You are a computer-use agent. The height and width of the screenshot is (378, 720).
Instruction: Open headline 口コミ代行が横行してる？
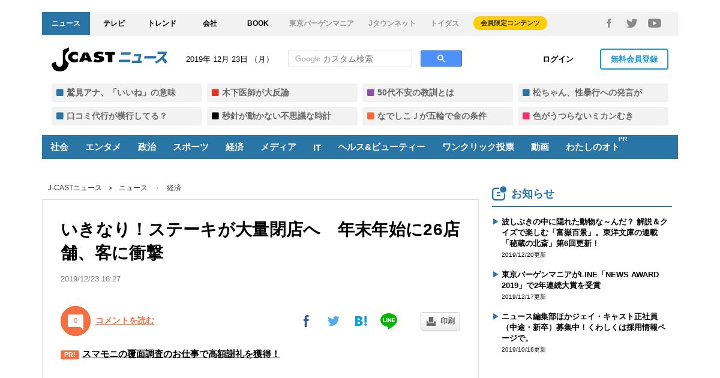point(127,116)
